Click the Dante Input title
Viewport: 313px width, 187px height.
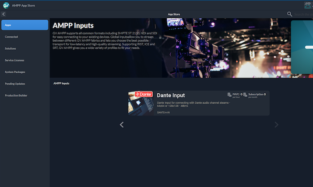tap(171, 95)
